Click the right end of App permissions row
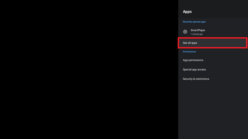 point(239,60)
